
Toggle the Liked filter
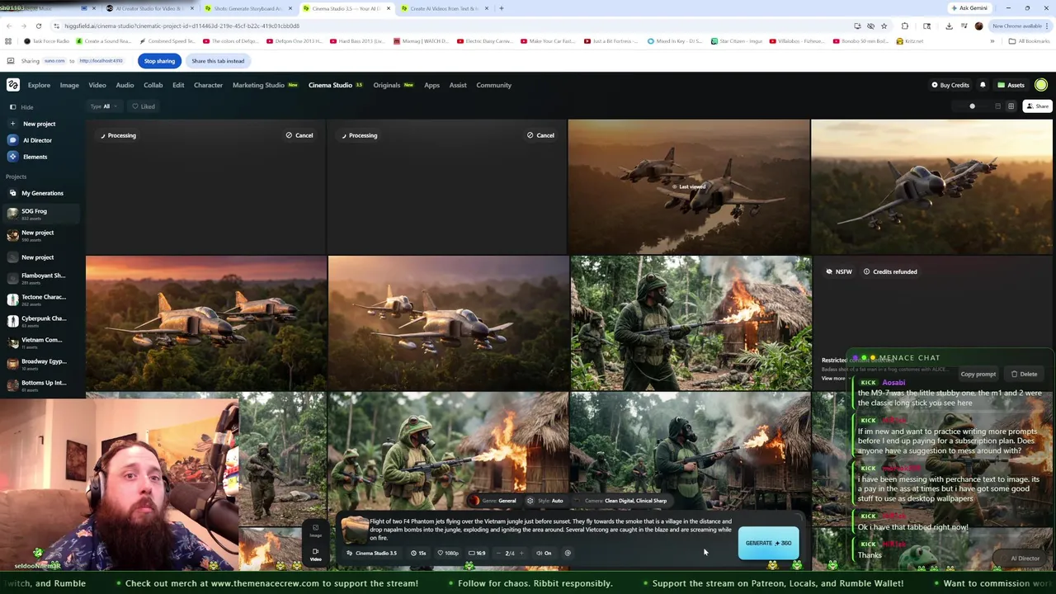click(144, 106)
